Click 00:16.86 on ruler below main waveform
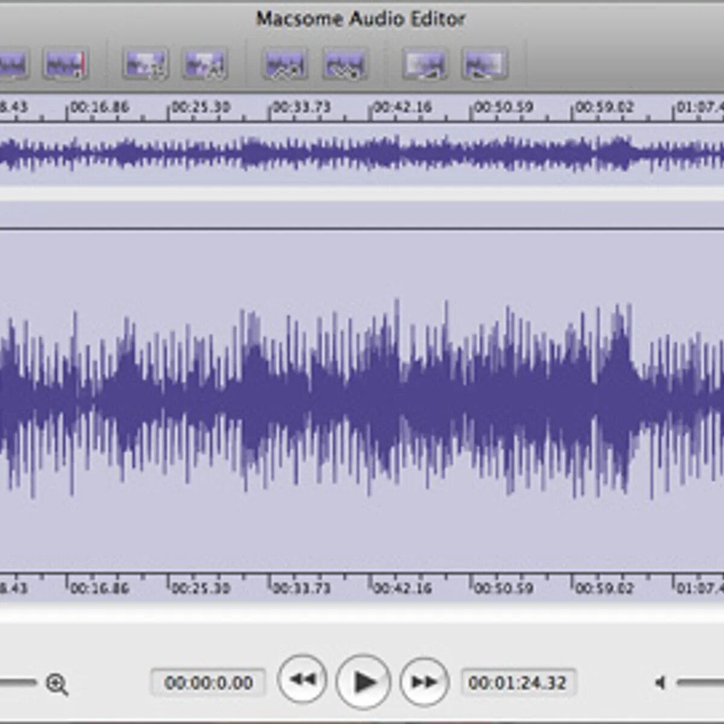724x724 pixels. click(x=100, y=588)
